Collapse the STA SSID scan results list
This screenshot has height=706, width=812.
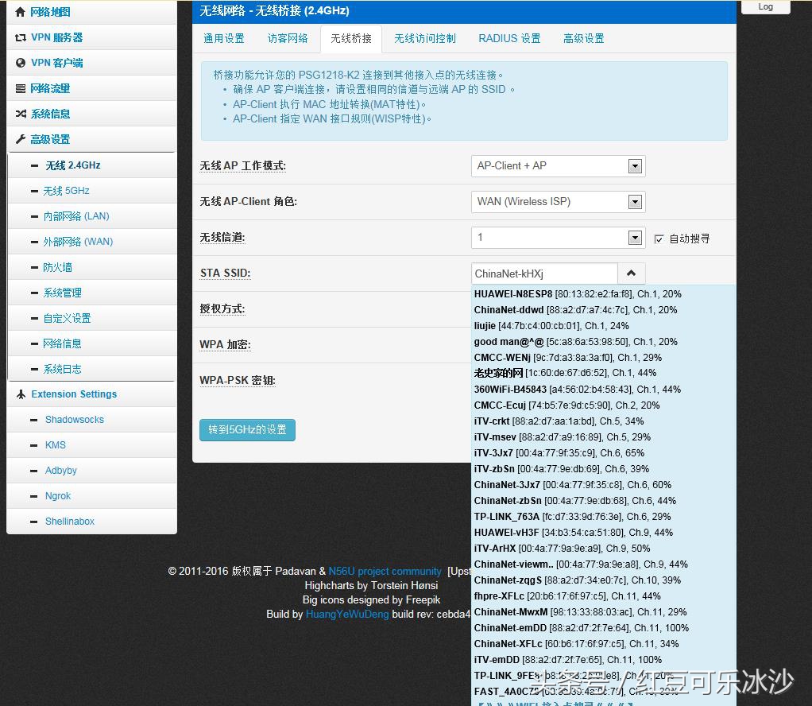click(631, 273)
